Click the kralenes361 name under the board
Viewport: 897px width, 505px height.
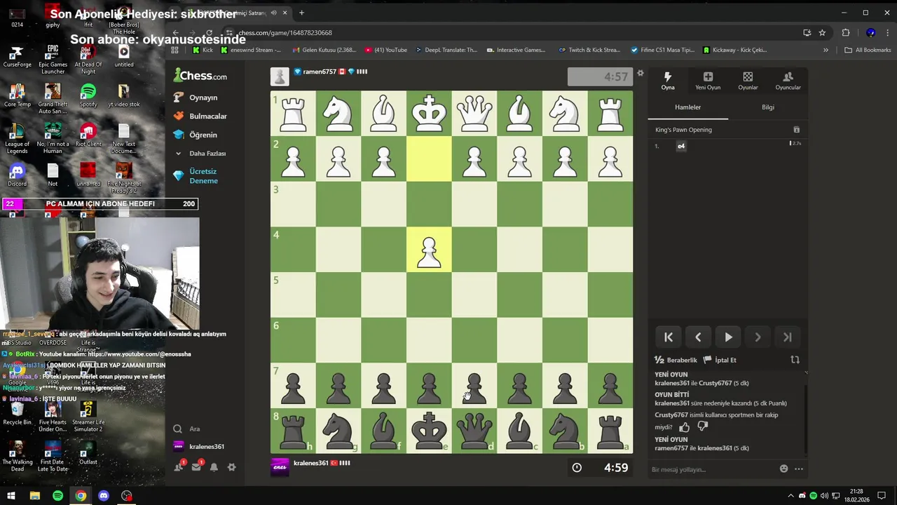point(311,463)
